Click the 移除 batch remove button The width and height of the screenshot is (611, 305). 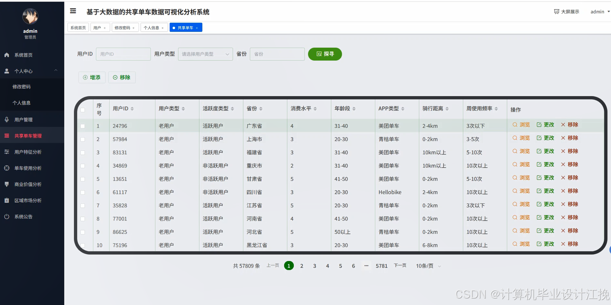122,77
